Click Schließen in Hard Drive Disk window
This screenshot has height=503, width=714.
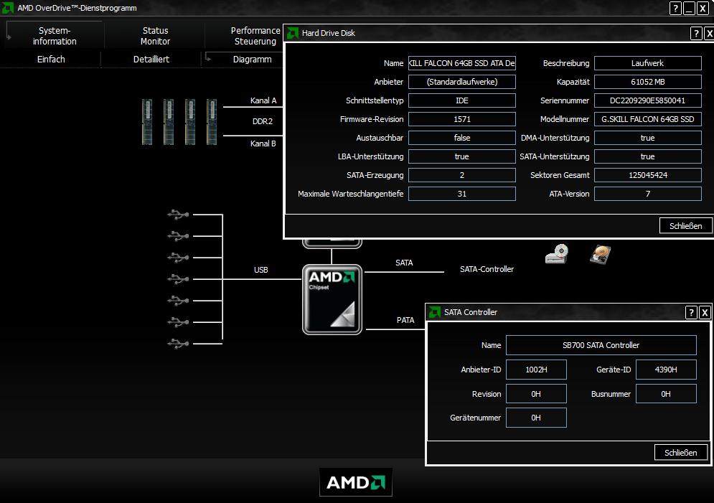(x=685, y=226)
